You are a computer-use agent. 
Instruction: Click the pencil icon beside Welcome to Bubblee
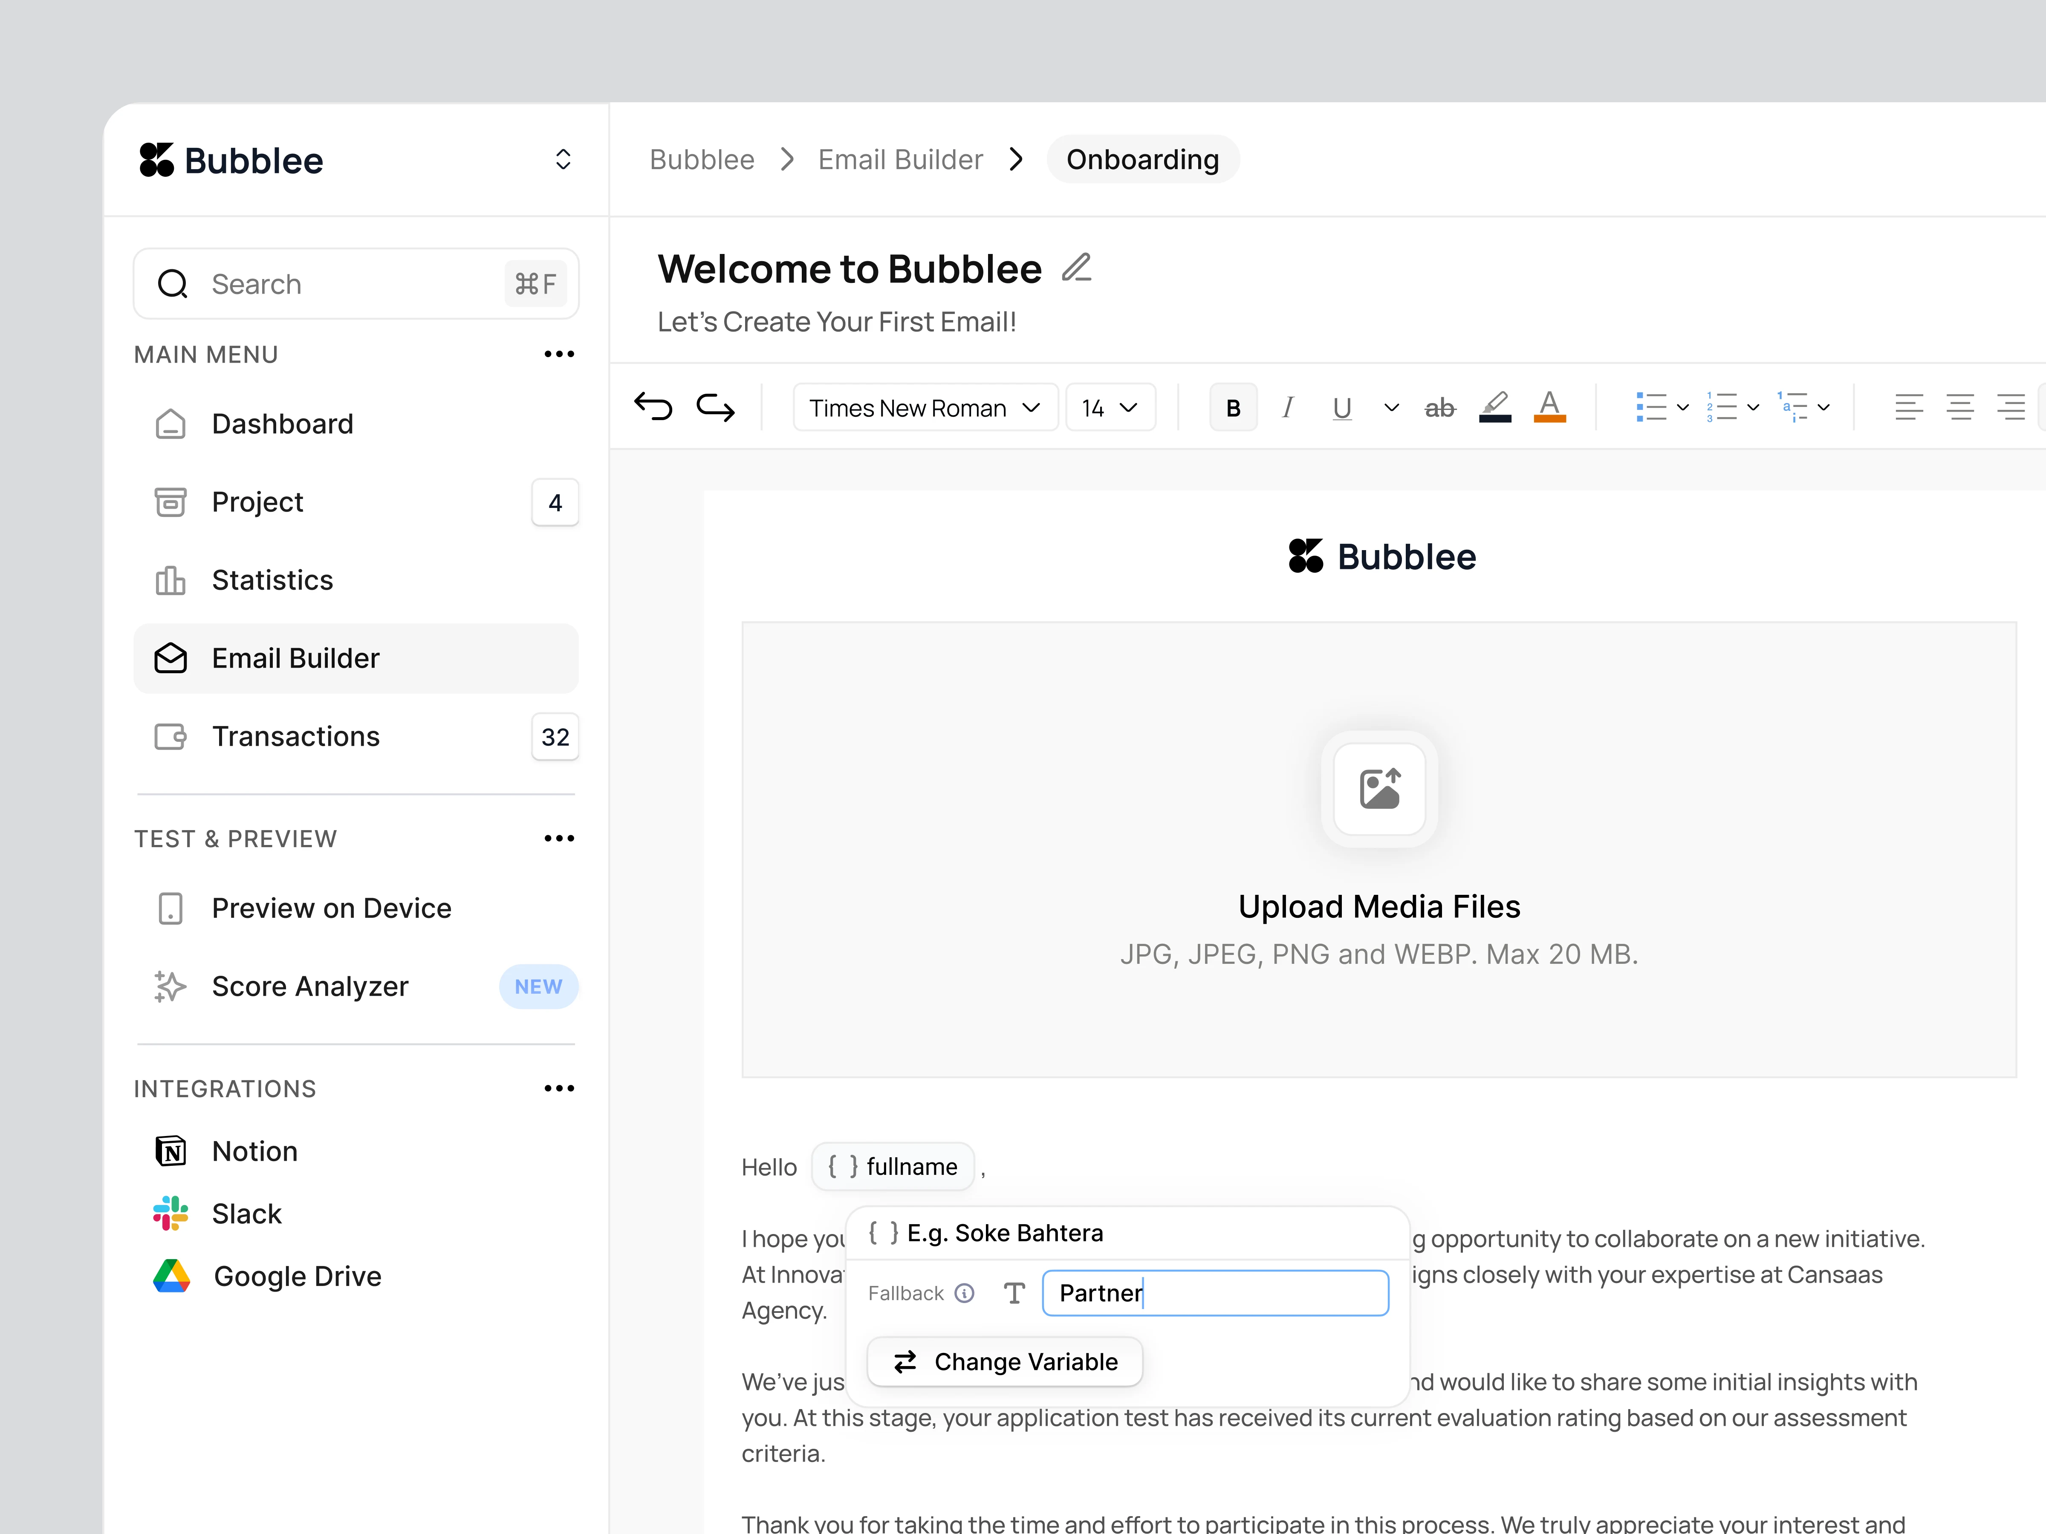click(x=1077, y=268)
